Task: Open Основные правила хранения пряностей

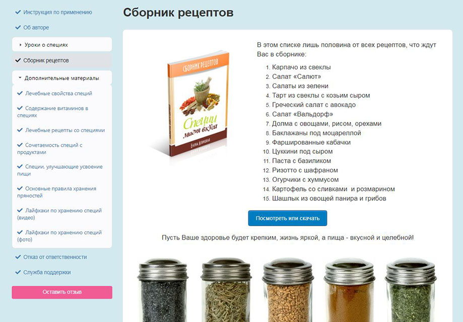Action: coord(57,192)
